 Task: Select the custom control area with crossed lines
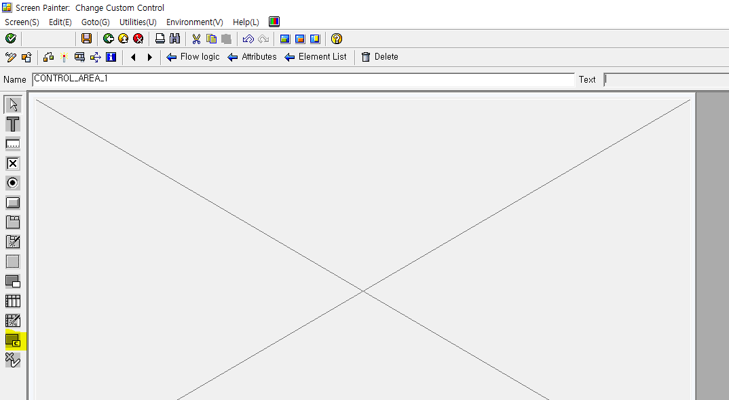(362, 249)
